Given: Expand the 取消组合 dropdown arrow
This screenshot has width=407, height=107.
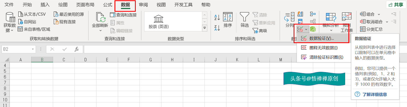Looking at the screenshot, I should coord(387,22).
